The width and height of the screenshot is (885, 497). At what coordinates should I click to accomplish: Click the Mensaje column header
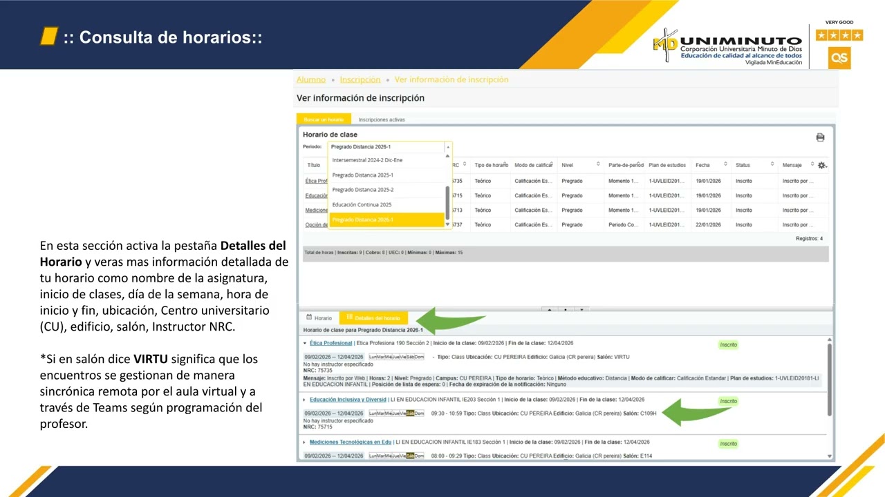[x=792, y=165]
